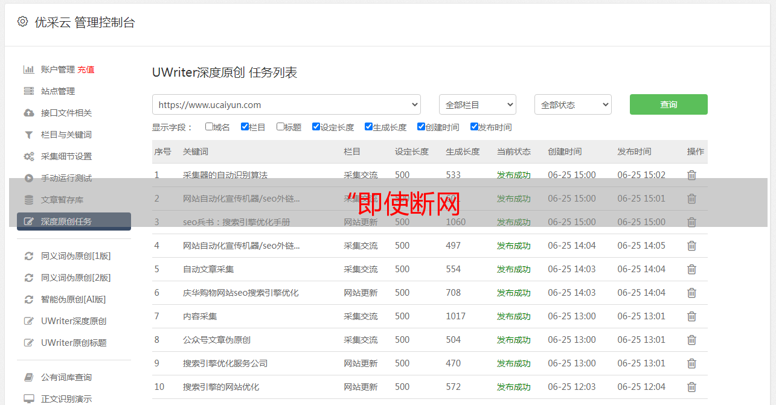
Task: Uncheck the 栏目 display field checkbox
Action: click(245, 127)
